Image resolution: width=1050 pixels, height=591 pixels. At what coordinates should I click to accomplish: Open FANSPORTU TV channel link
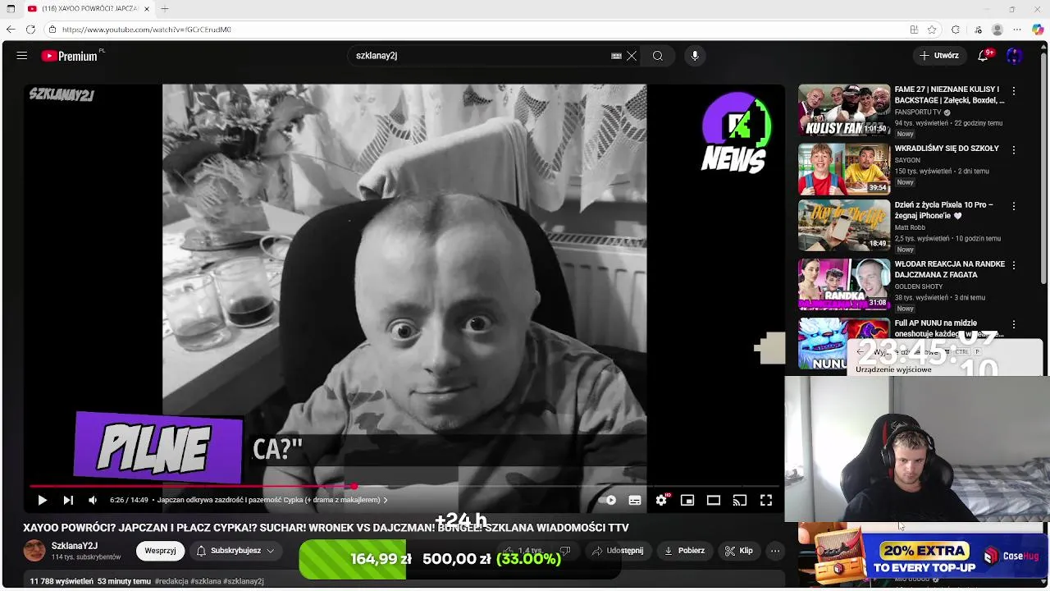[918, 112]
